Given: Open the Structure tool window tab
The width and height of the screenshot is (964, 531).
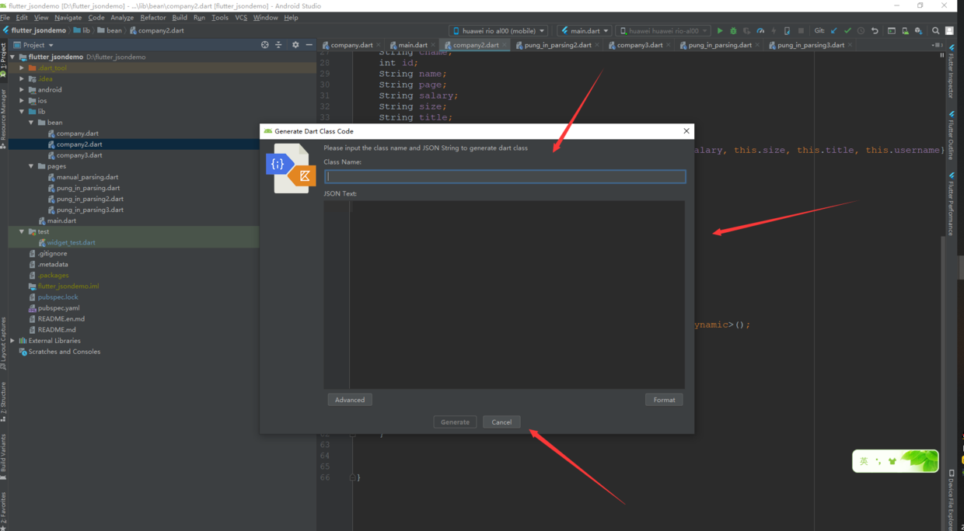Looking at the screenshot, I should (x=3, y=401).
